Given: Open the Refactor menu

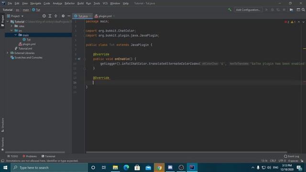Looking at the screenshot, I should (x=70, y=3).
